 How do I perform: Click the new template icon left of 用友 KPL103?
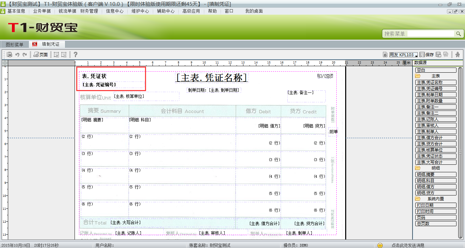385,55
